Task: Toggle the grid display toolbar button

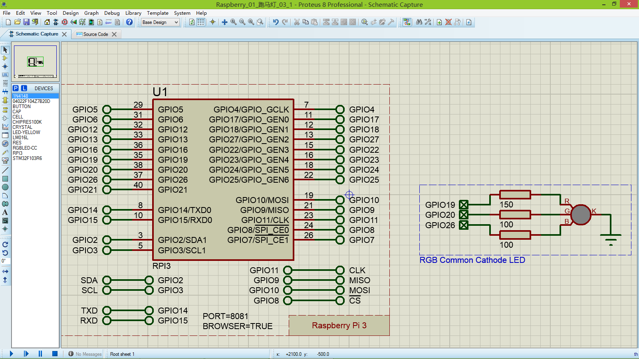Action: coord(201,22)
